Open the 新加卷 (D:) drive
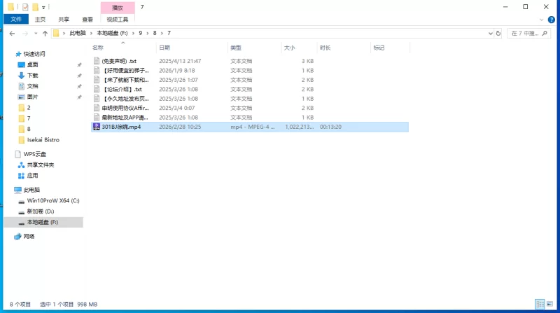This screenshot has width=560, height=313. click(41, 211)
